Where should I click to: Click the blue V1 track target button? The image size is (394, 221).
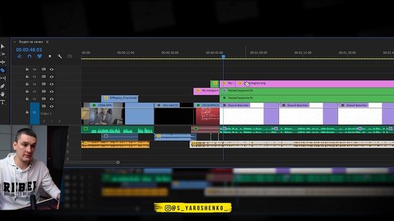(x=34, y=113)
